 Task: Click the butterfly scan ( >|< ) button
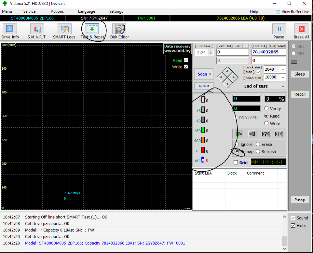click(x=279, y=134)
